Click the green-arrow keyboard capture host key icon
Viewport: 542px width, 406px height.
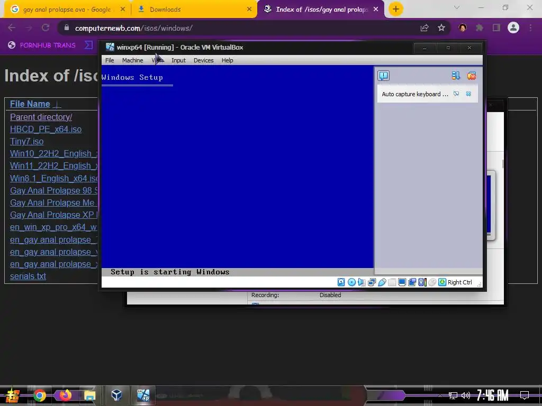(x=442, y=282)
